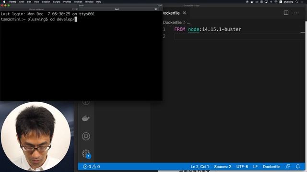Open the Scripts menu
The width and height of the screenshot is (307, 172).
tap(57, 2)
